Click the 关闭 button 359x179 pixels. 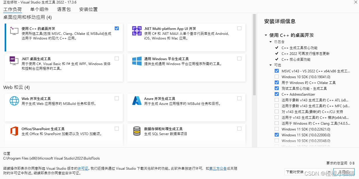tap(344, 172)
